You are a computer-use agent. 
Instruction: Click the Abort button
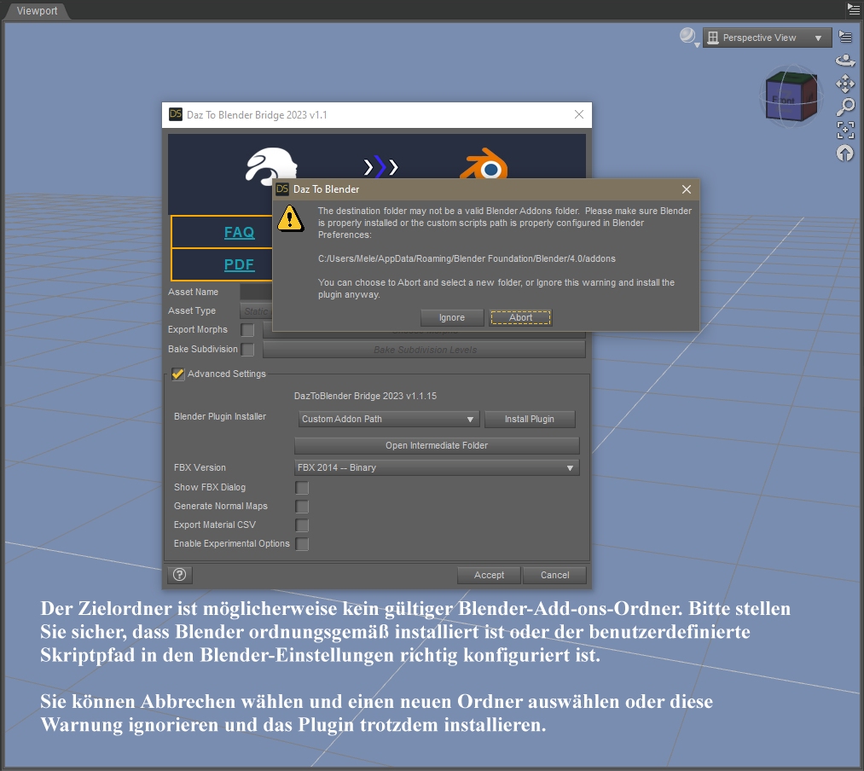click(521, 317)
